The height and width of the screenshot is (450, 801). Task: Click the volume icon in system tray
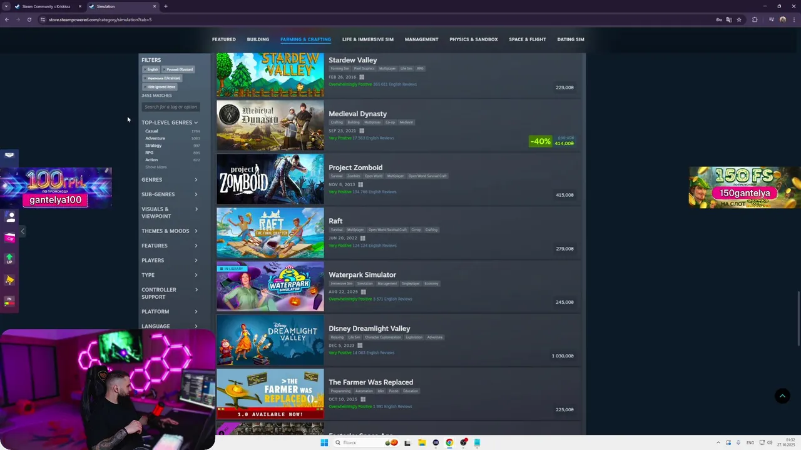point(770,442)
